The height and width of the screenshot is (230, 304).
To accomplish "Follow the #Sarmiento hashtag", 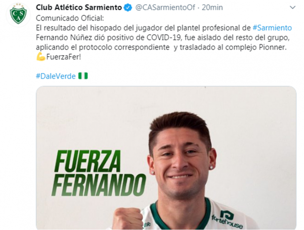I will 272,28.
